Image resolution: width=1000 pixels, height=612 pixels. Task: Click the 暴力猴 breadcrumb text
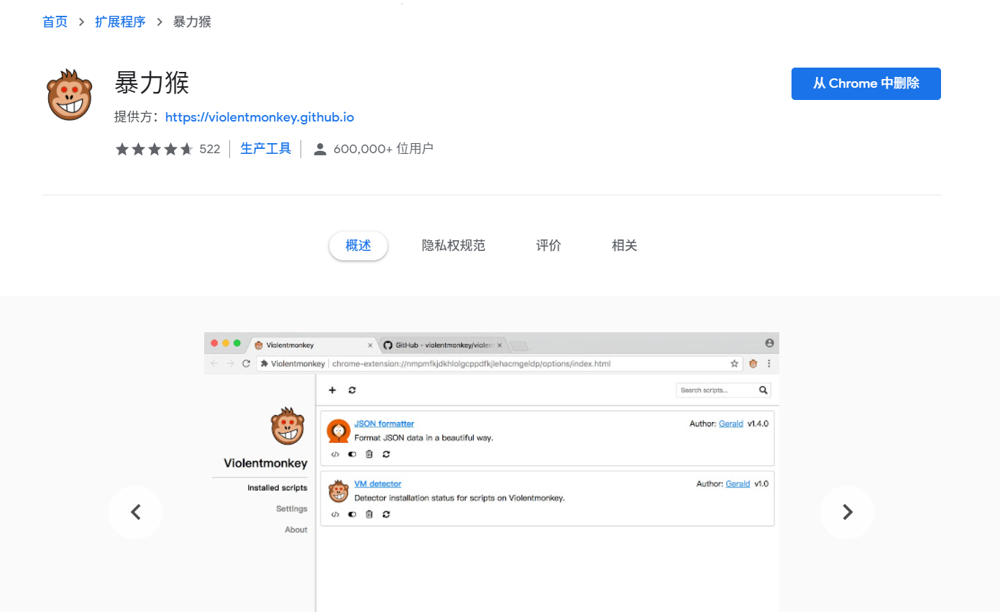click(x=192, y=22)
